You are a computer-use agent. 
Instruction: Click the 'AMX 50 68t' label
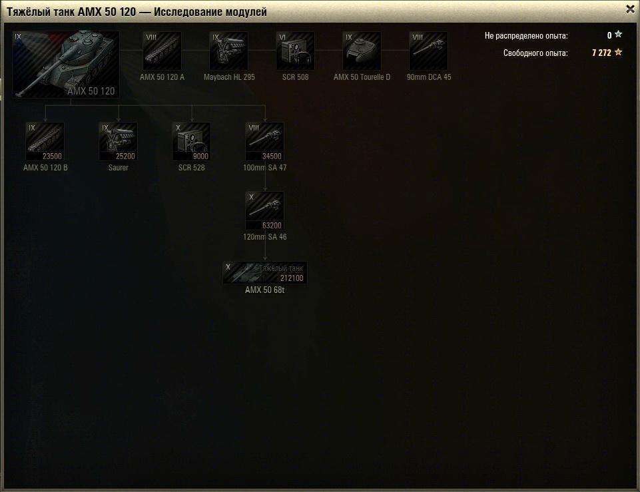[x=265, y=290]
